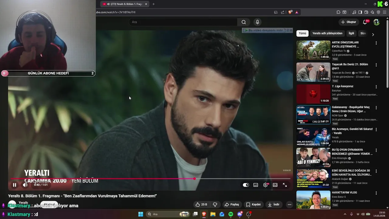Toggle subtitles in the video player

pos(256,185)
